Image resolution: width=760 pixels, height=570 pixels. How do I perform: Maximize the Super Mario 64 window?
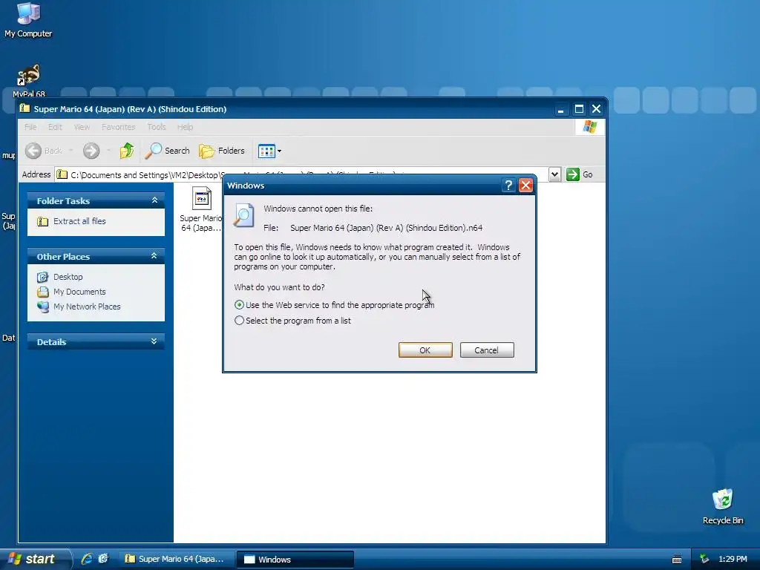579,109
